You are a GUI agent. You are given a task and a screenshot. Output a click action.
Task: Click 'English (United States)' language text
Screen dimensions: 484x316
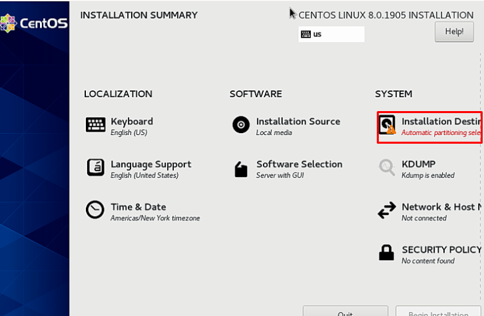[144, 175]
